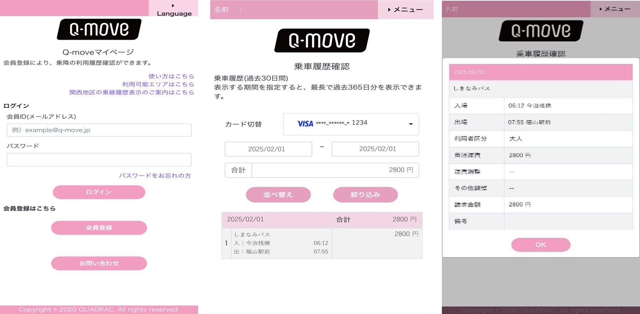Image resolution: width=640 pixels, height=314 pixels.
Task: Open 関西地区の乗継履歴表示のご案内はこちら link
Action: (132, 92)
